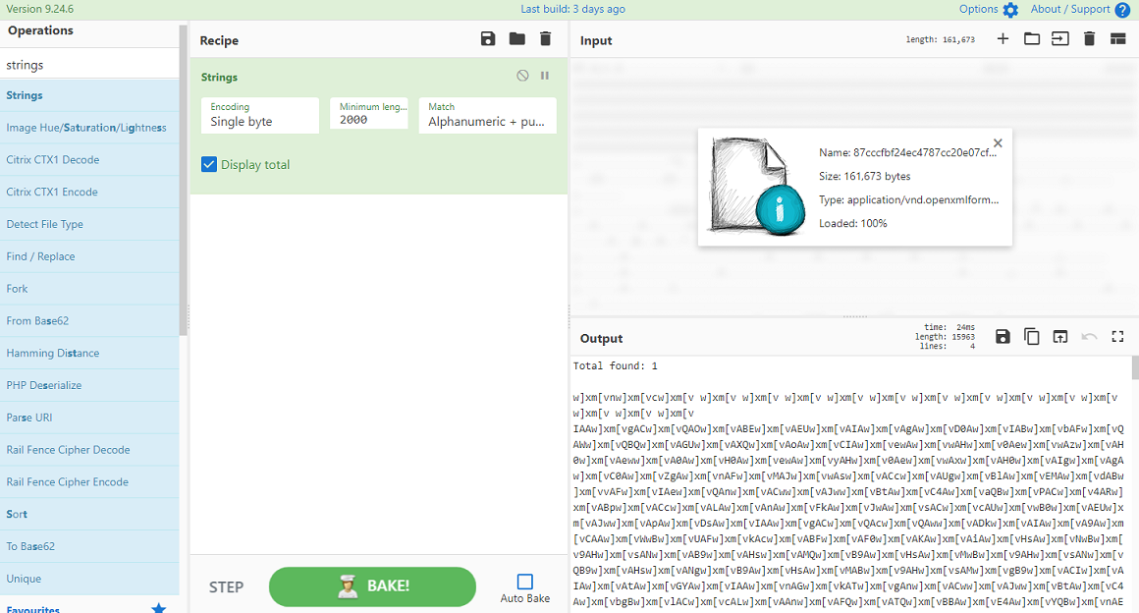Select the From Base62 operation
Screen dimensions: 1139x613
click(89, 320)
